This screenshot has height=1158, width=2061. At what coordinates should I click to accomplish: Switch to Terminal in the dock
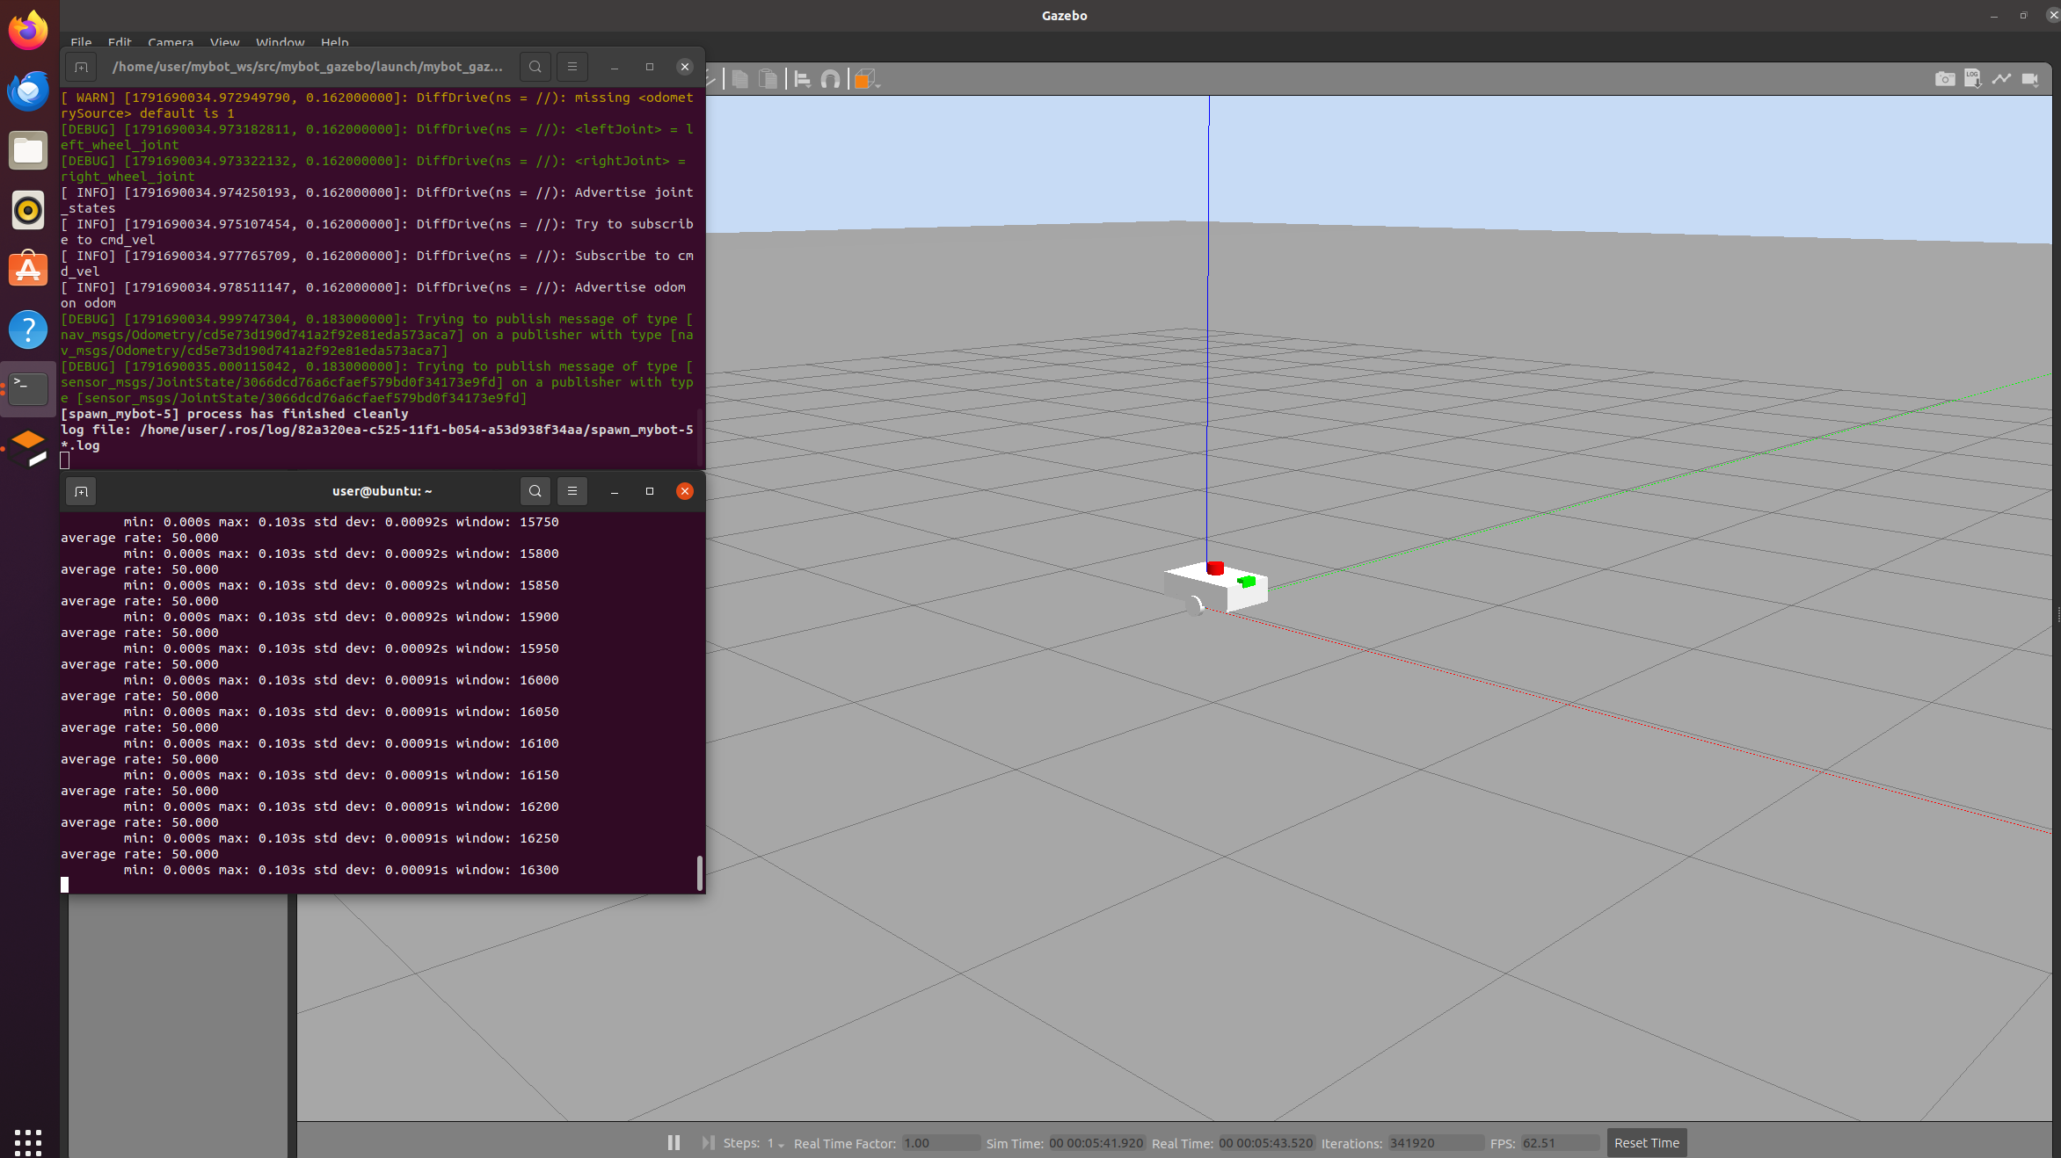[x=28, y=388]
